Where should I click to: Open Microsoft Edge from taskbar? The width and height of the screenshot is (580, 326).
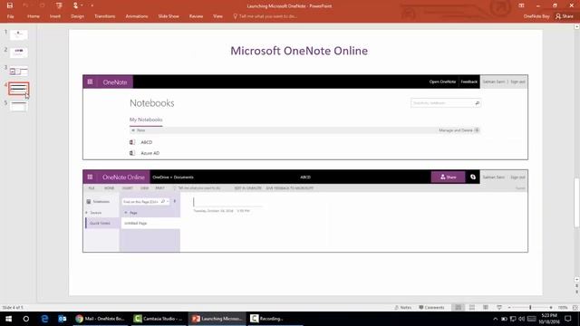point(44,319)
